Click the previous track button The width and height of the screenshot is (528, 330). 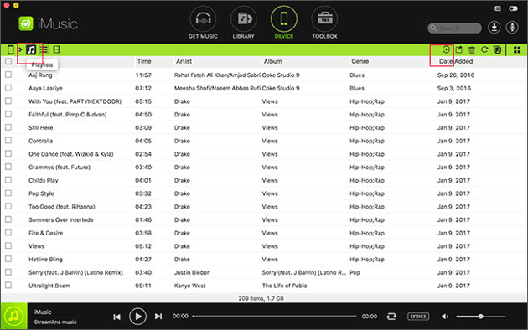click(x=116, y=317)
